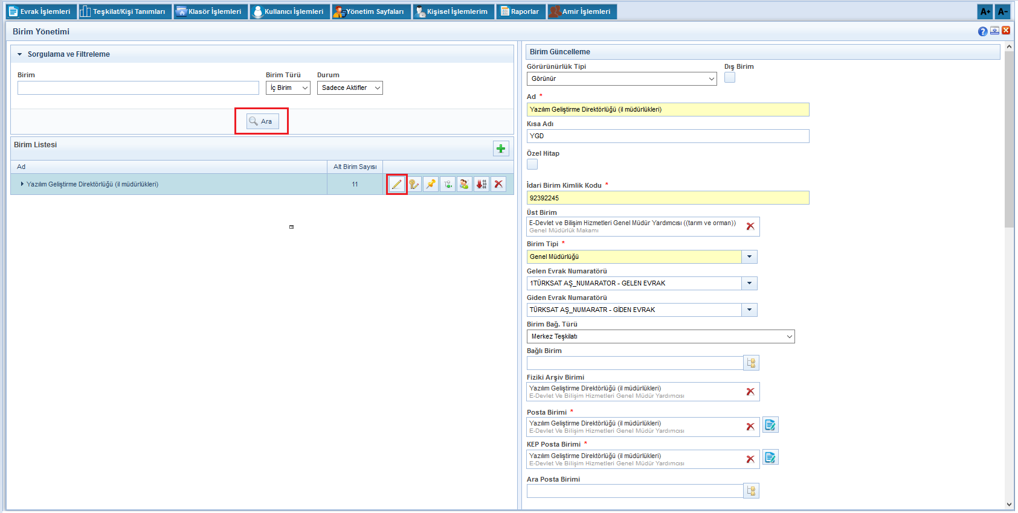Click the Birim search input field
Screen dimensions: 1018x513
[138, 88]
